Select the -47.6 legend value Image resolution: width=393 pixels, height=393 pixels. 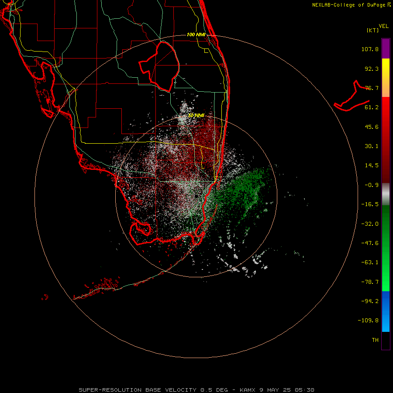click(x=370, y=243)
